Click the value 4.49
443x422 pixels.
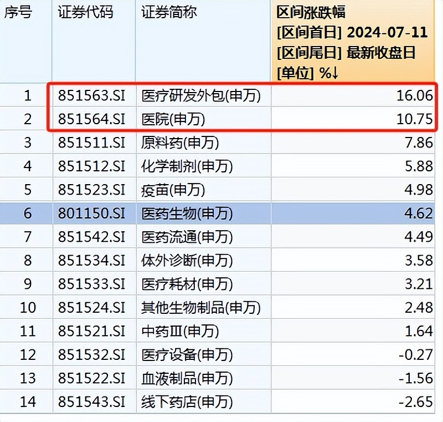419,237
